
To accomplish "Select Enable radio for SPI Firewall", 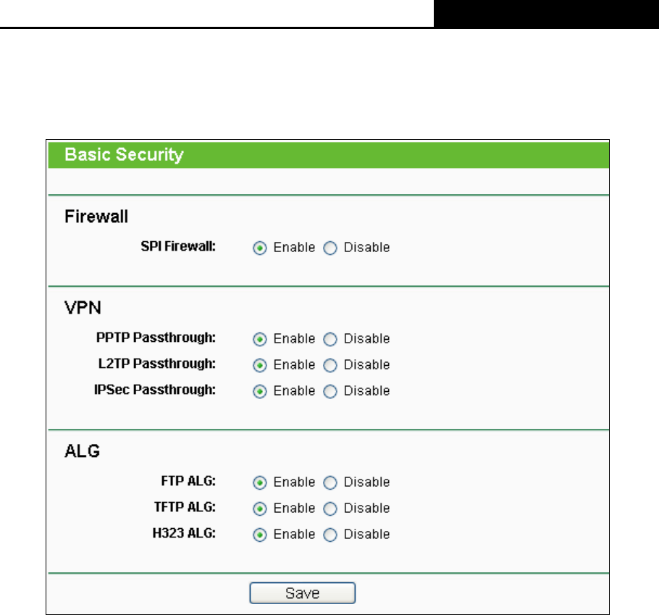I will pyautogui.click(x=259, y=248).
